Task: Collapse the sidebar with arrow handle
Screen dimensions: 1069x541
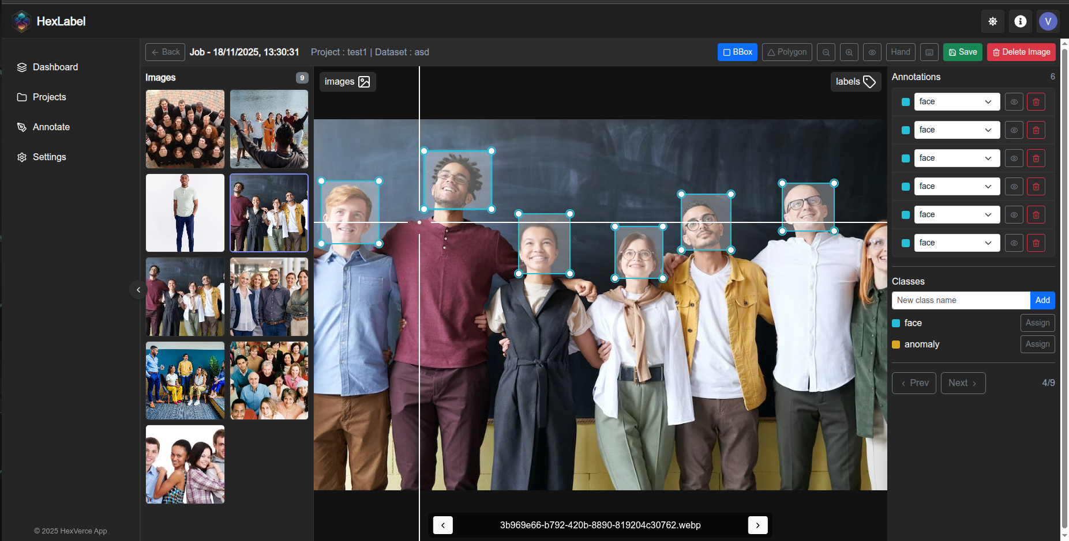Action: [x=138, y=290]
